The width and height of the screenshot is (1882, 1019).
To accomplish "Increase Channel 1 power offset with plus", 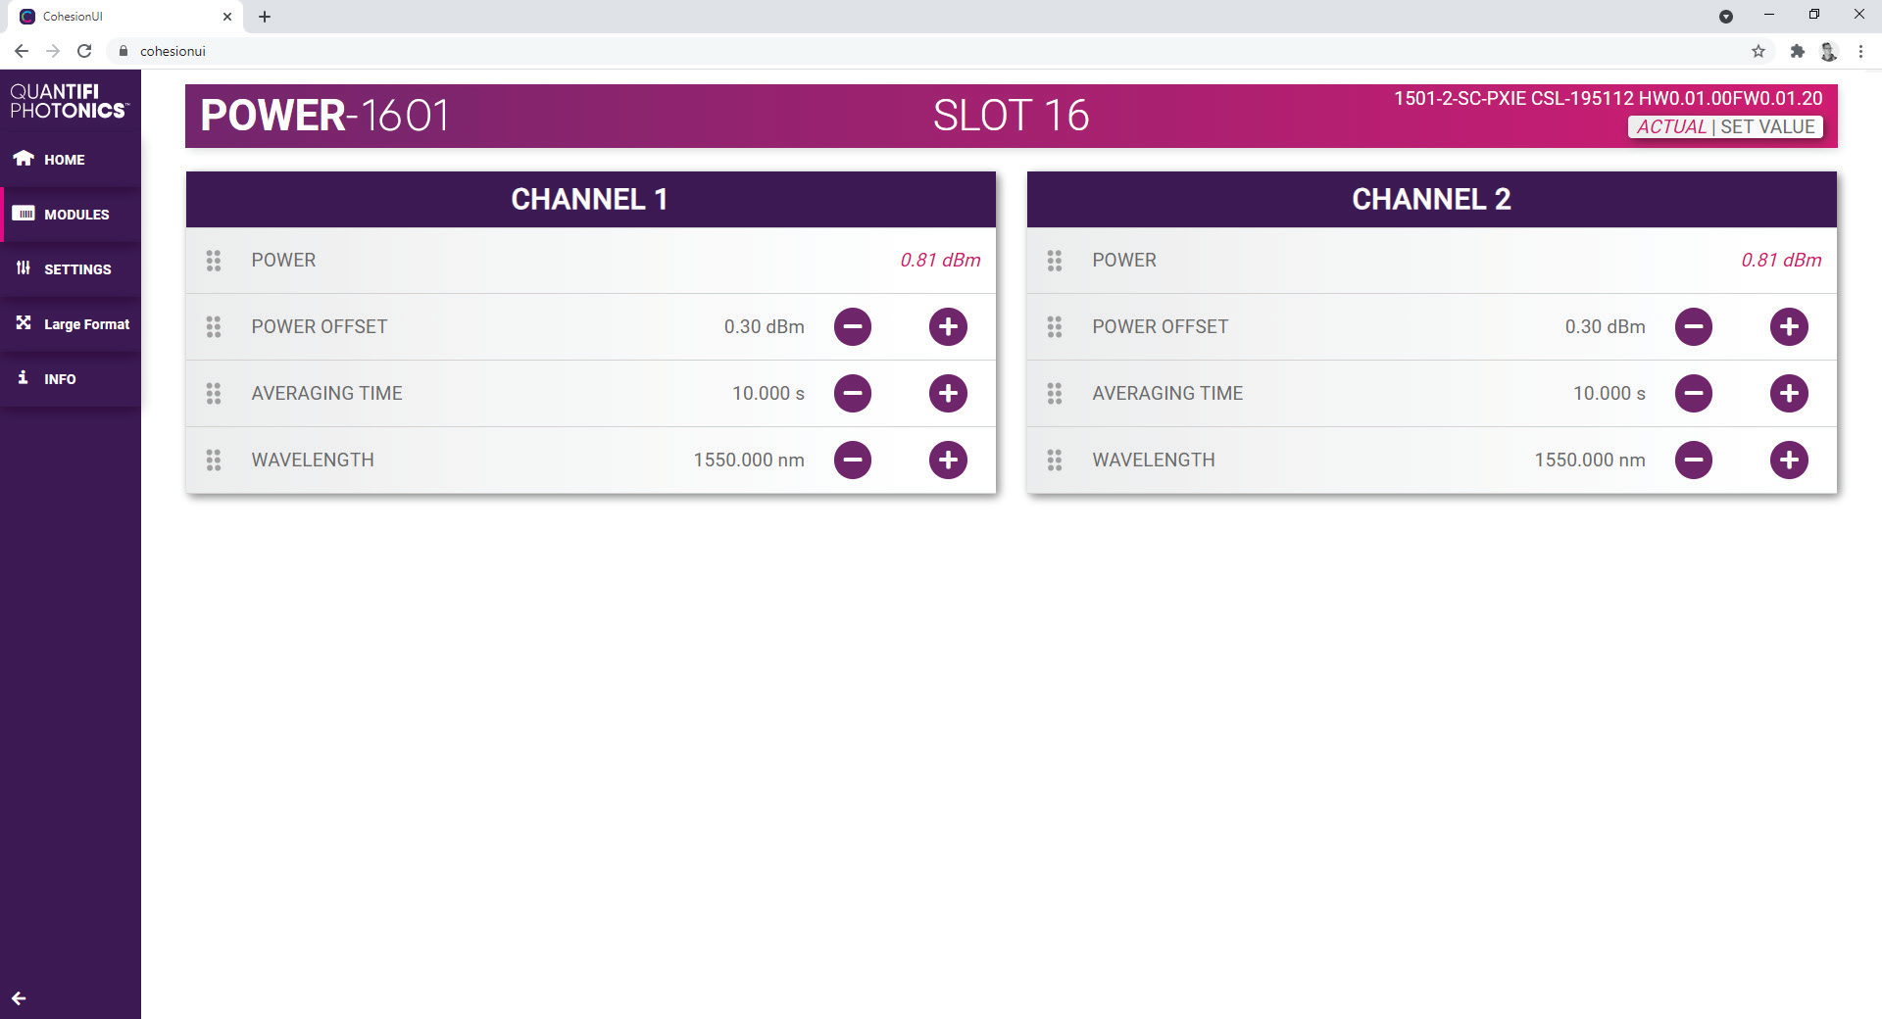I will click(948, 326).
